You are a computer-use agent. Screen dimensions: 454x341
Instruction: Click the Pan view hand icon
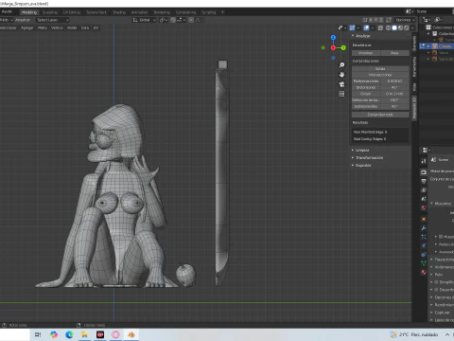[341, 75]
